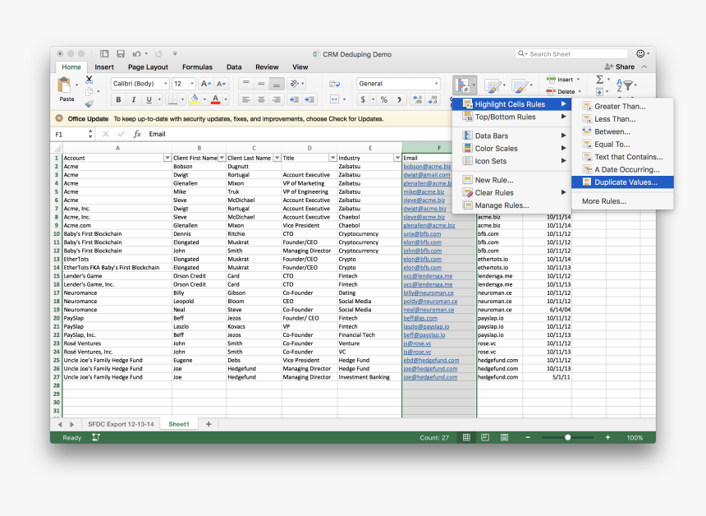Align text right

click(x=277, y=99)
